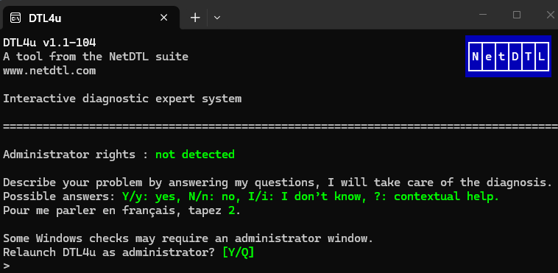Click the green 'not detected' status text
The height and width of the screenshot is (273, 558).
coord(195,155)
